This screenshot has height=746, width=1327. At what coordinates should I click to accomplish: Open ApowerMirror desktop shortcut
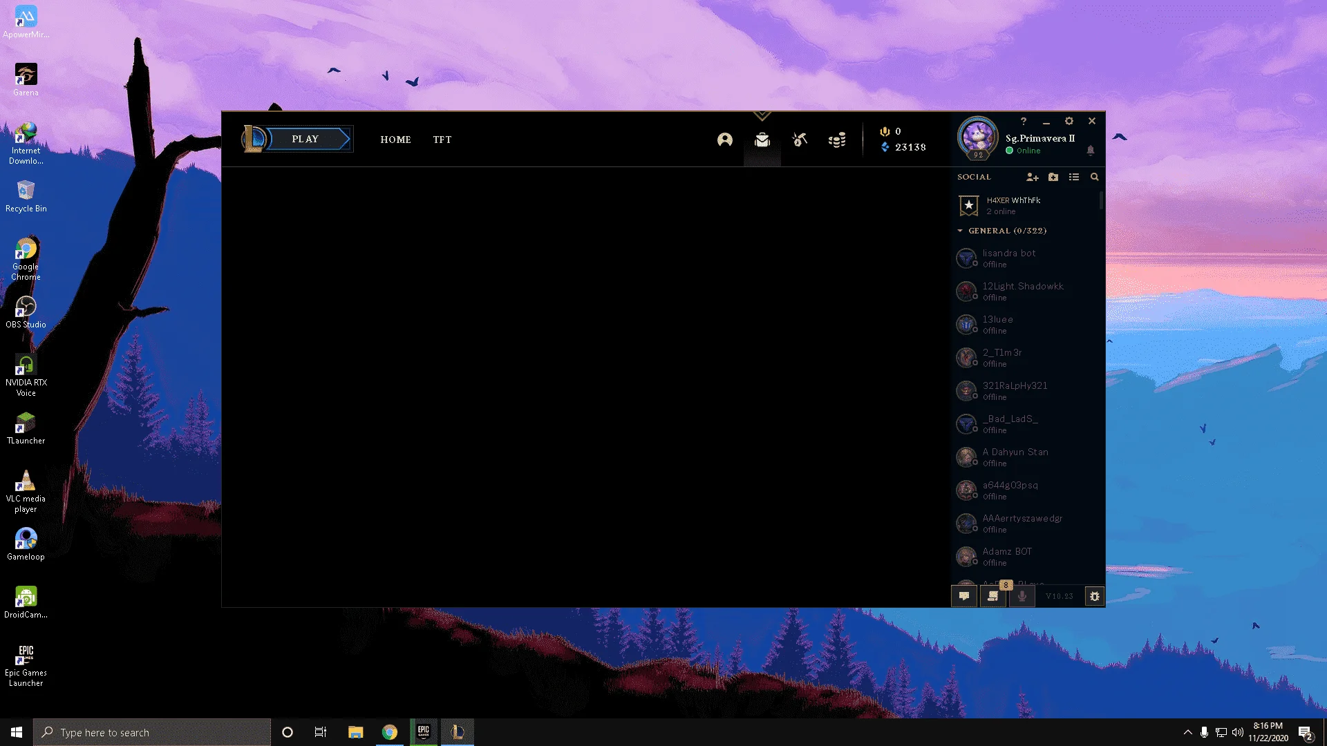[26, 21]
